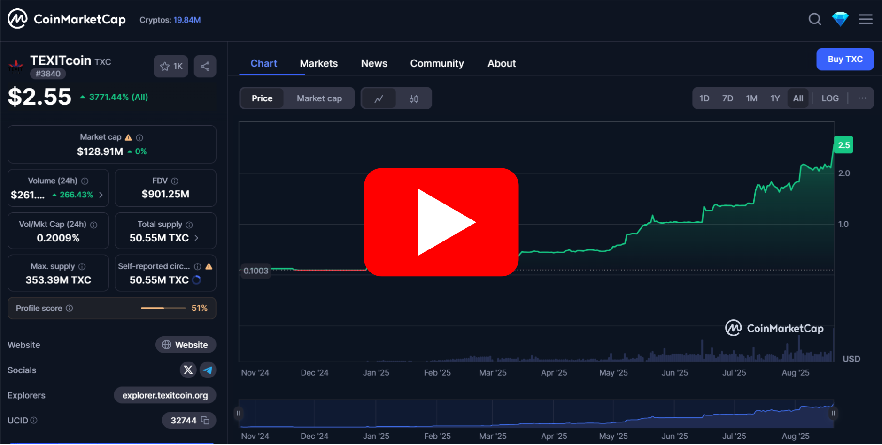Click the #3840 rank badge
Viewport: 882px width, 445px height.
48,74
